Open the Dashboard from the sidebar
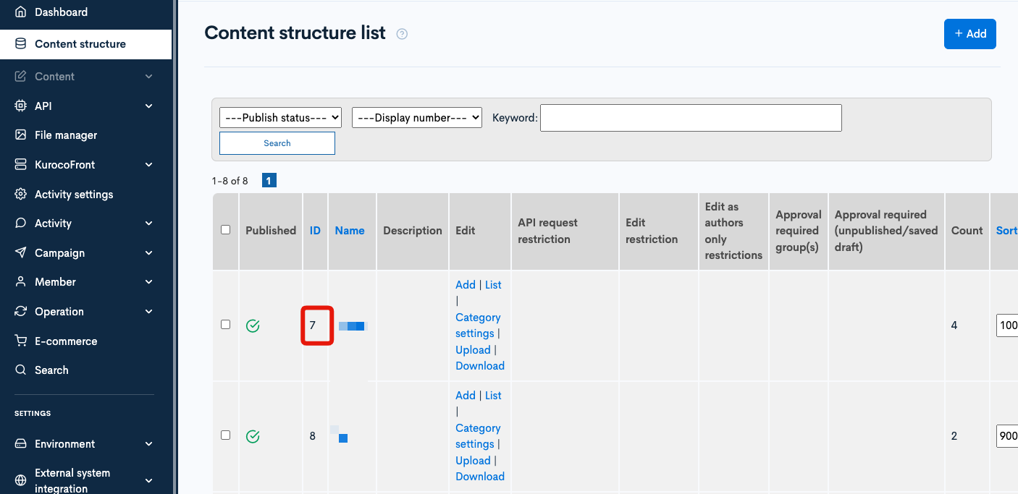 click(61, 12)
